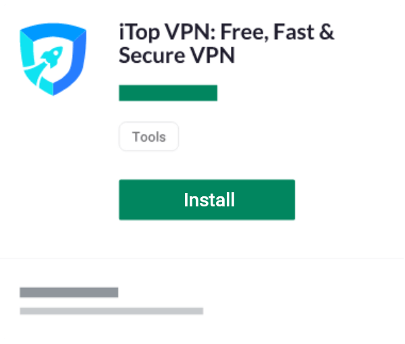Click the horizontal divider below Install
Viewport: 405px width, 344px height.
[202, 258]
